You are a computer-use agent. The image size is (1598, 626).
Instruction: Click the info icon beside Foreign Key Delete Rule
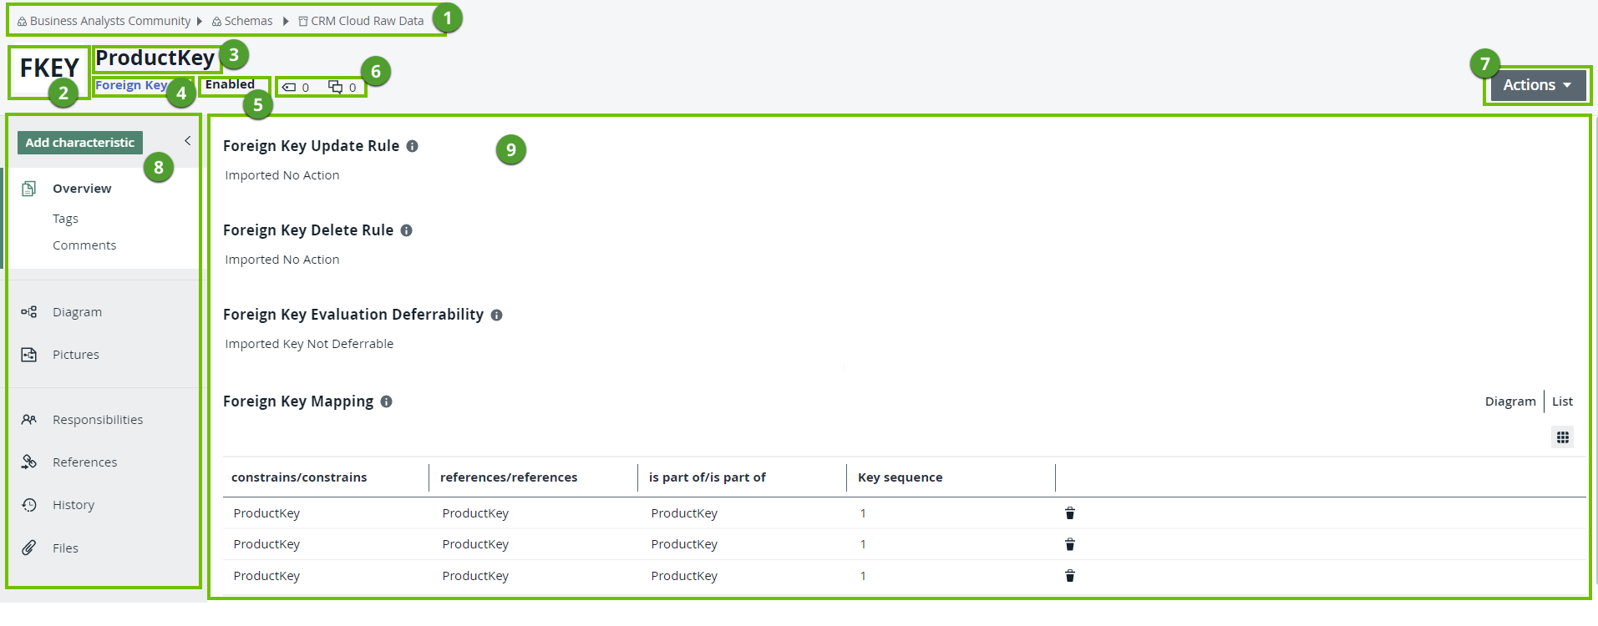coord(406,230)
